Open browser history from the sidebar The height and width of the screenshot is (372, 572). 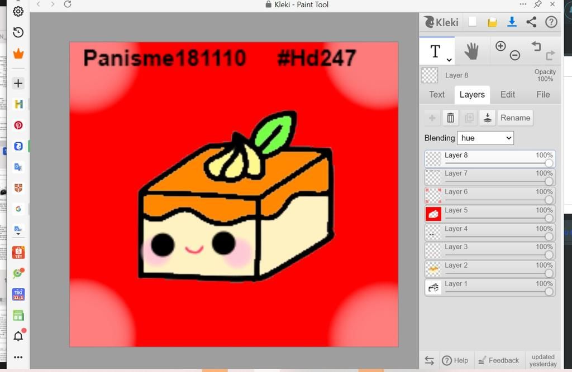(x=18, y=32)
